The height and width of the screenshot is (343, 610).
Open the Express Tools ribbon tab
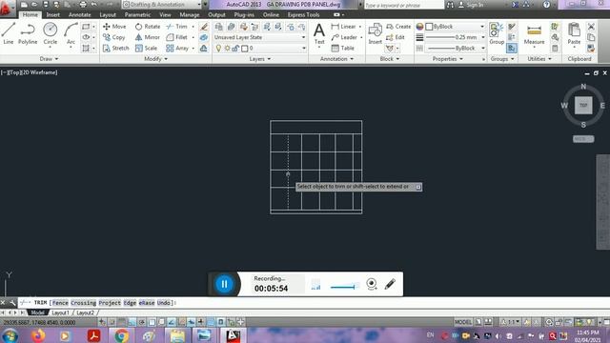click(303, 15)
